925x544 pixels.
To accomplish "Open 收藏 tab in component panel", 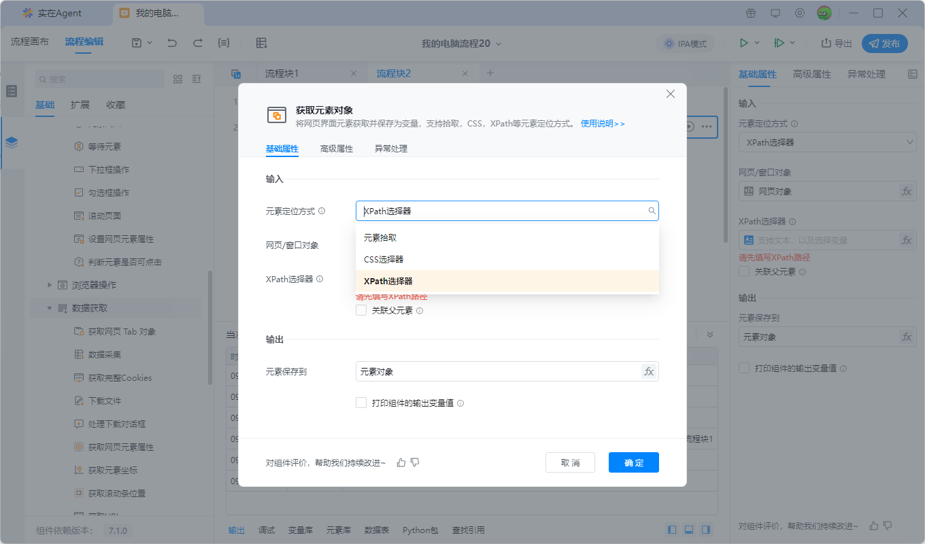I will point(116,105).
